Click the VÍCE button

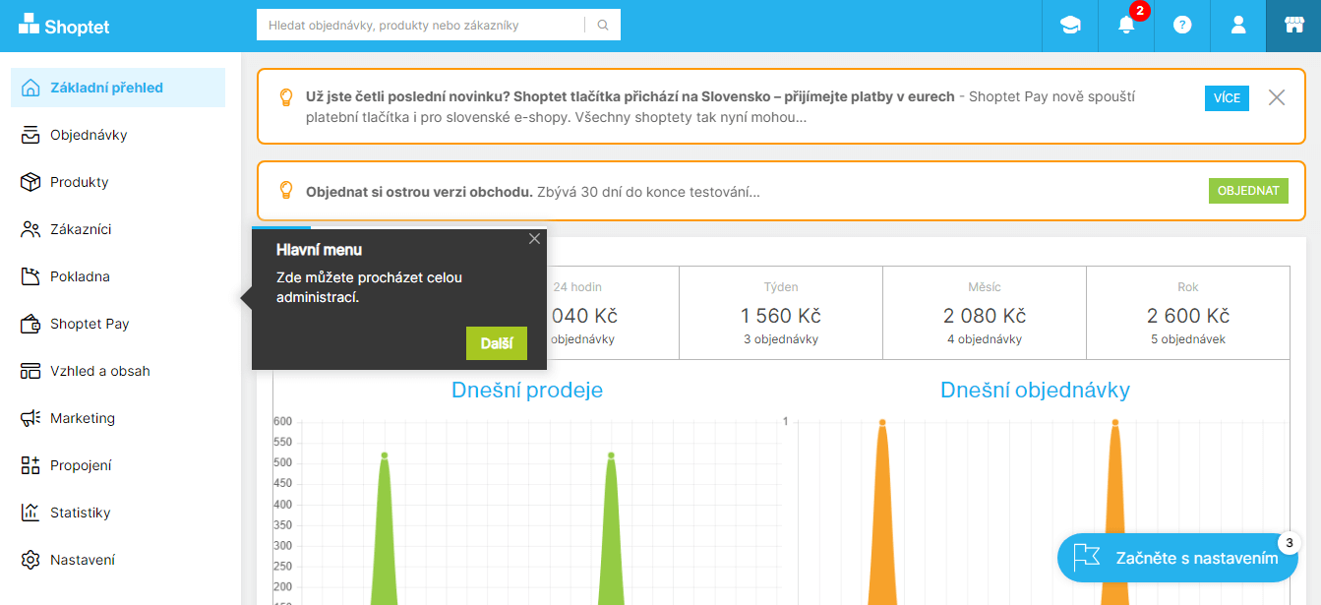click(x=1227, y=98)
